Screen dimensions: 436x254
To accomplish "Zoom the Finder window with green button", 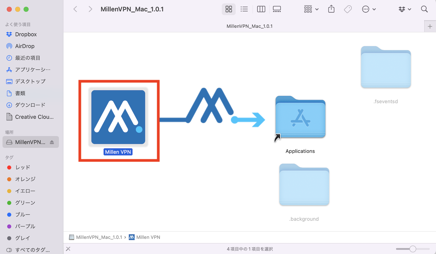I will point(26,9).
